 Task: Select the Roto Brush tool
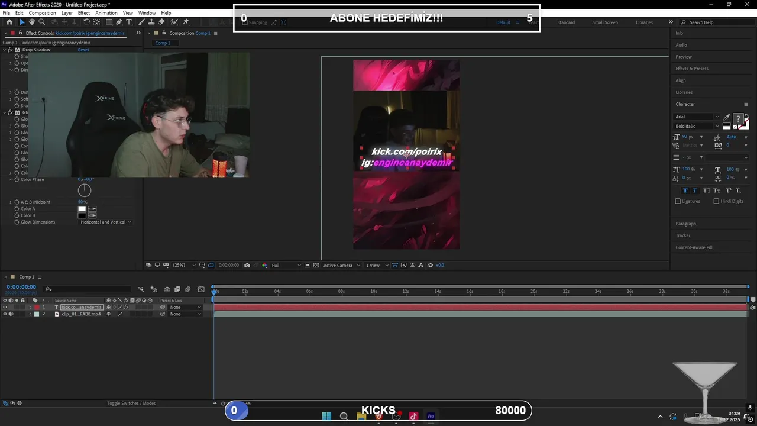[175, 22]
